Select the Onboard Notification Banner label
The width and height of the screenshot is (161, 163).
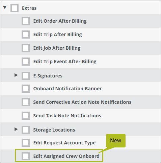coord(68,89)
